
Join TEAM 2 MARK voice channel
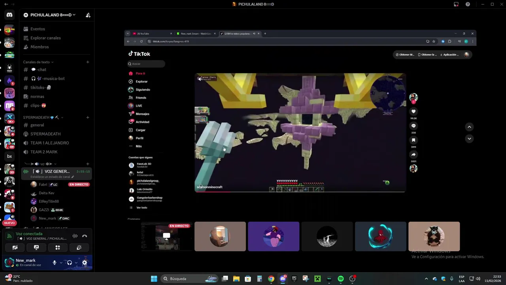tap(57, 152)
